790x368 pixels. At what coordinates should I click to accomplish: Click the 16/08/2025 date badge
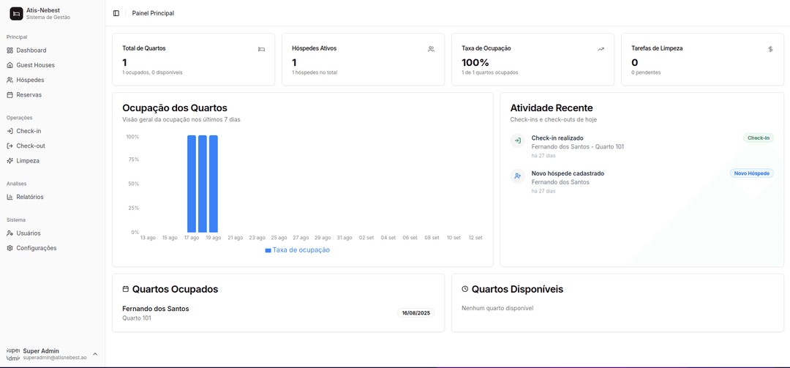click(416, 312)
